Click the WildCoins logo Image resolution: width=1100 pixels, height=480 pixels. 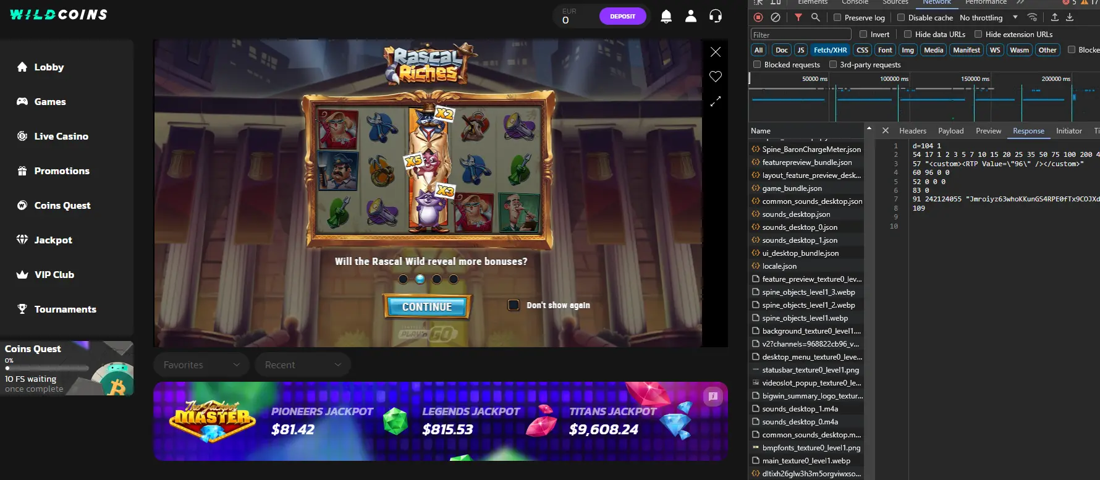tap(59, 14)
